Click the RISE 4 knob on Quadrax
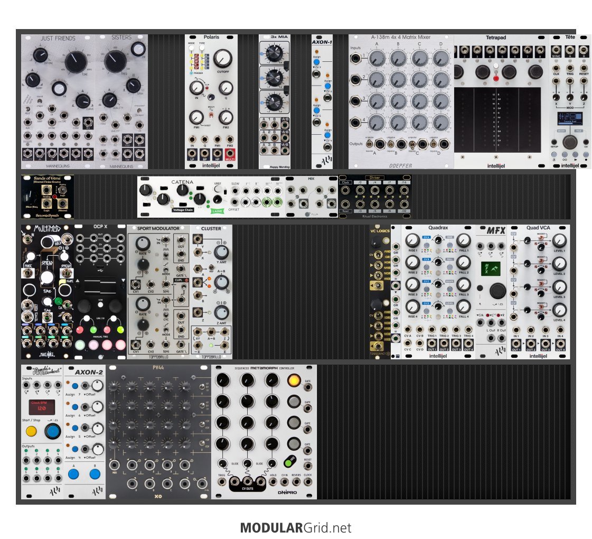 click(x=412, y=307)
